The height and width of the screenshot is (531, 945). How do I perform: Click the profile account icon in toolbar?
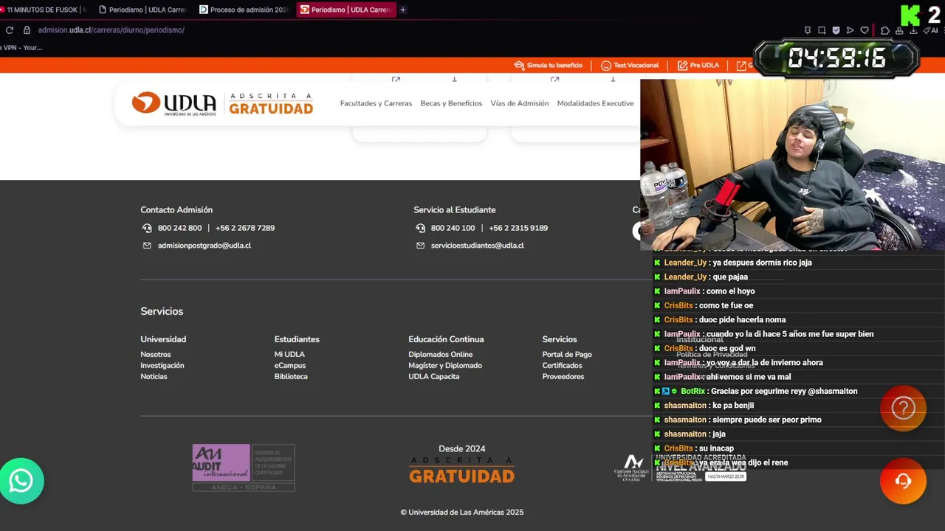899,30
